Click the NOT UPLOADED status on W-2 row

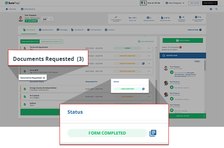(x=127, y=97)
